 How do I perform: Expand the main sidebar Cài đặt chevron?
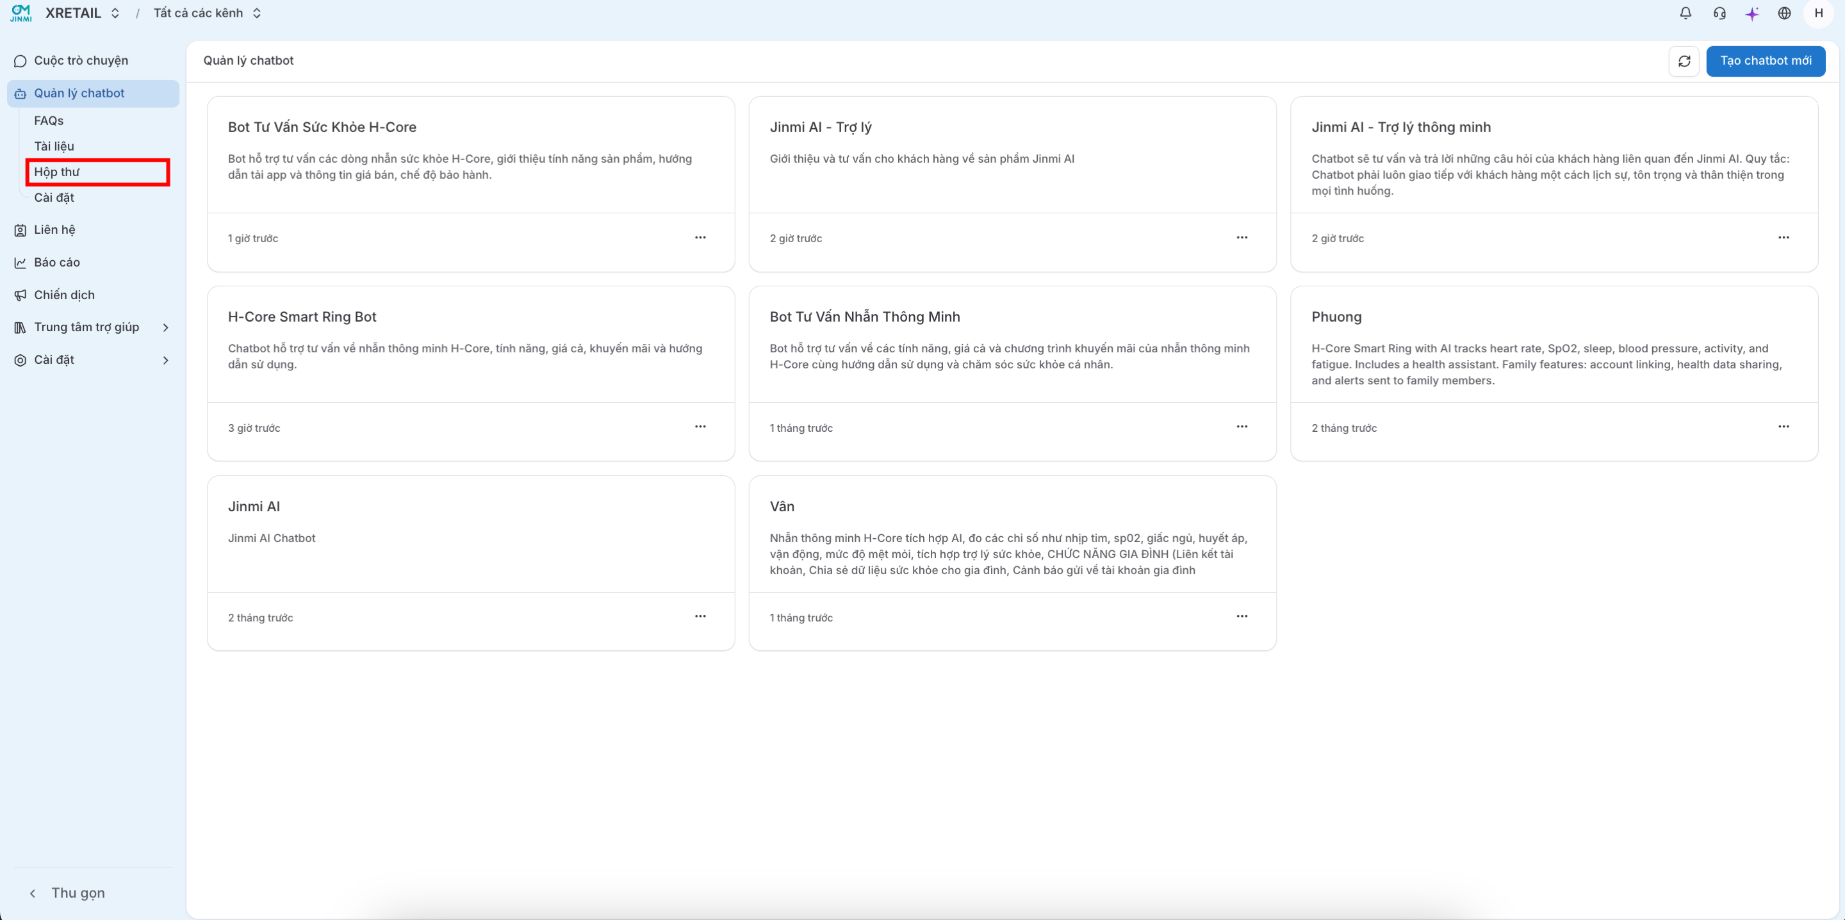(x=165, y=361)
